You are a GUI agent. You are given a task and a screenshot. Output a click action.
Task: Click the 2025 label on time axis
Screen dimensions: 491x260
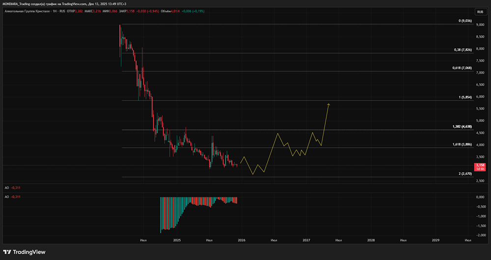(x=177, y=240)
